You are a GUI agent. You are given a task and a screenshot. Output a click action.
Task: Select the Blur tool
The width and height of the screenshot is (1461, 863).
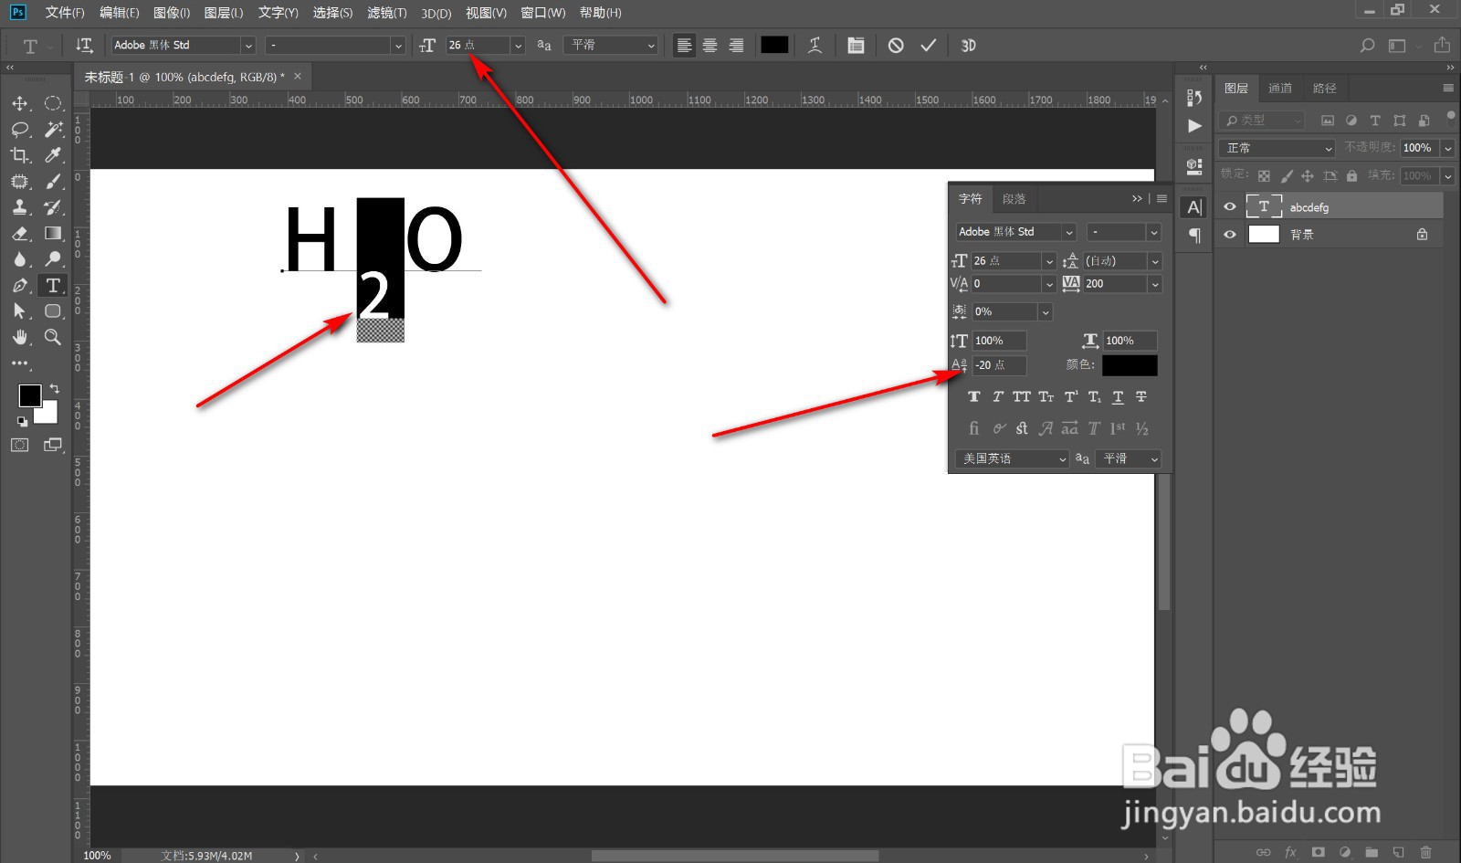(20, 259)
